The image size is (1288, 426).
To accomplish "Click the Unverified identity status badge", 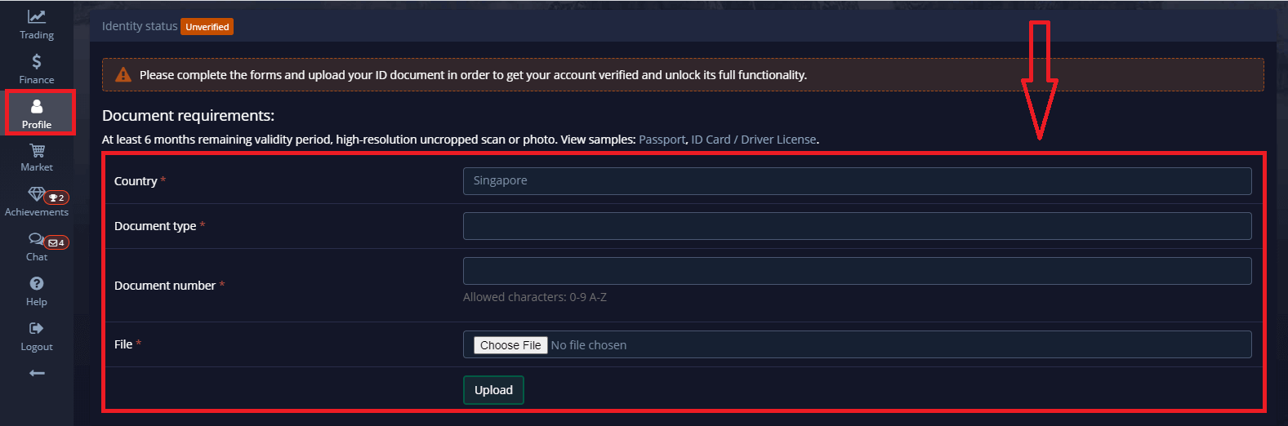I will (207, 27).
